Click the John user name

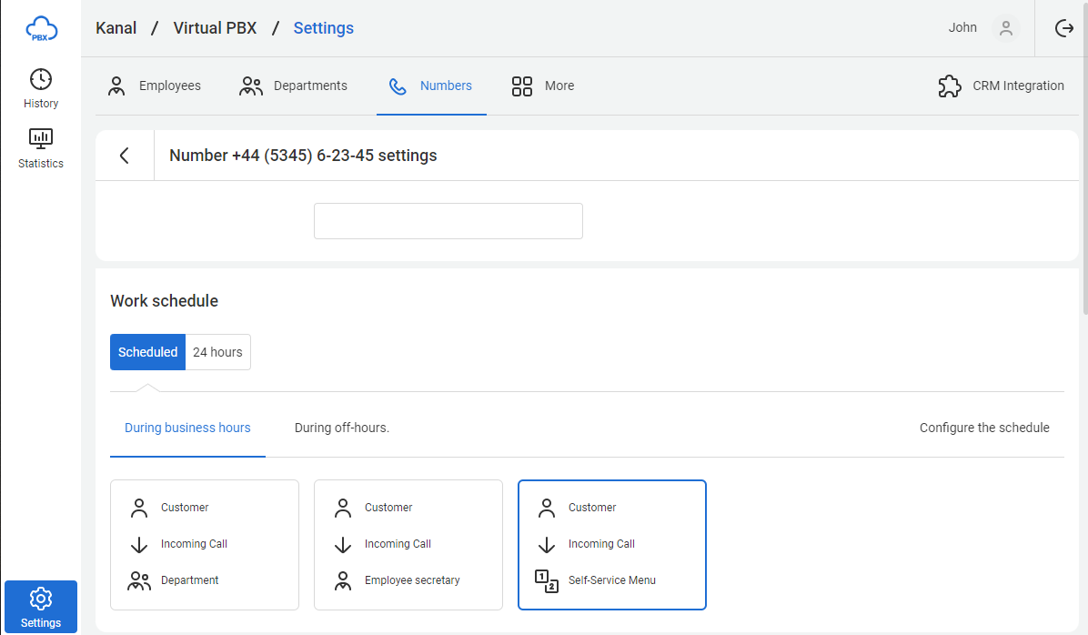point(963,27)
